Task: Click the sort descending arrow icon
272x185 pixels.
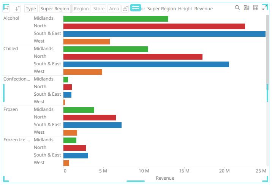Action: (x=17, y=9)
